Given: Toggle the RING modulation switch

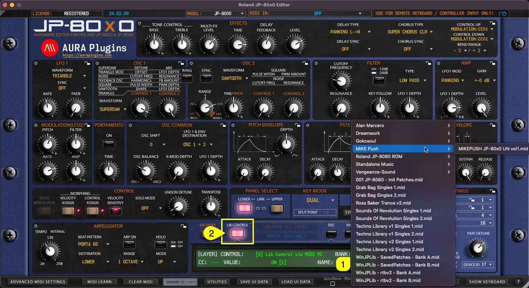Looking at the screenshot, I should pos(187,78).
